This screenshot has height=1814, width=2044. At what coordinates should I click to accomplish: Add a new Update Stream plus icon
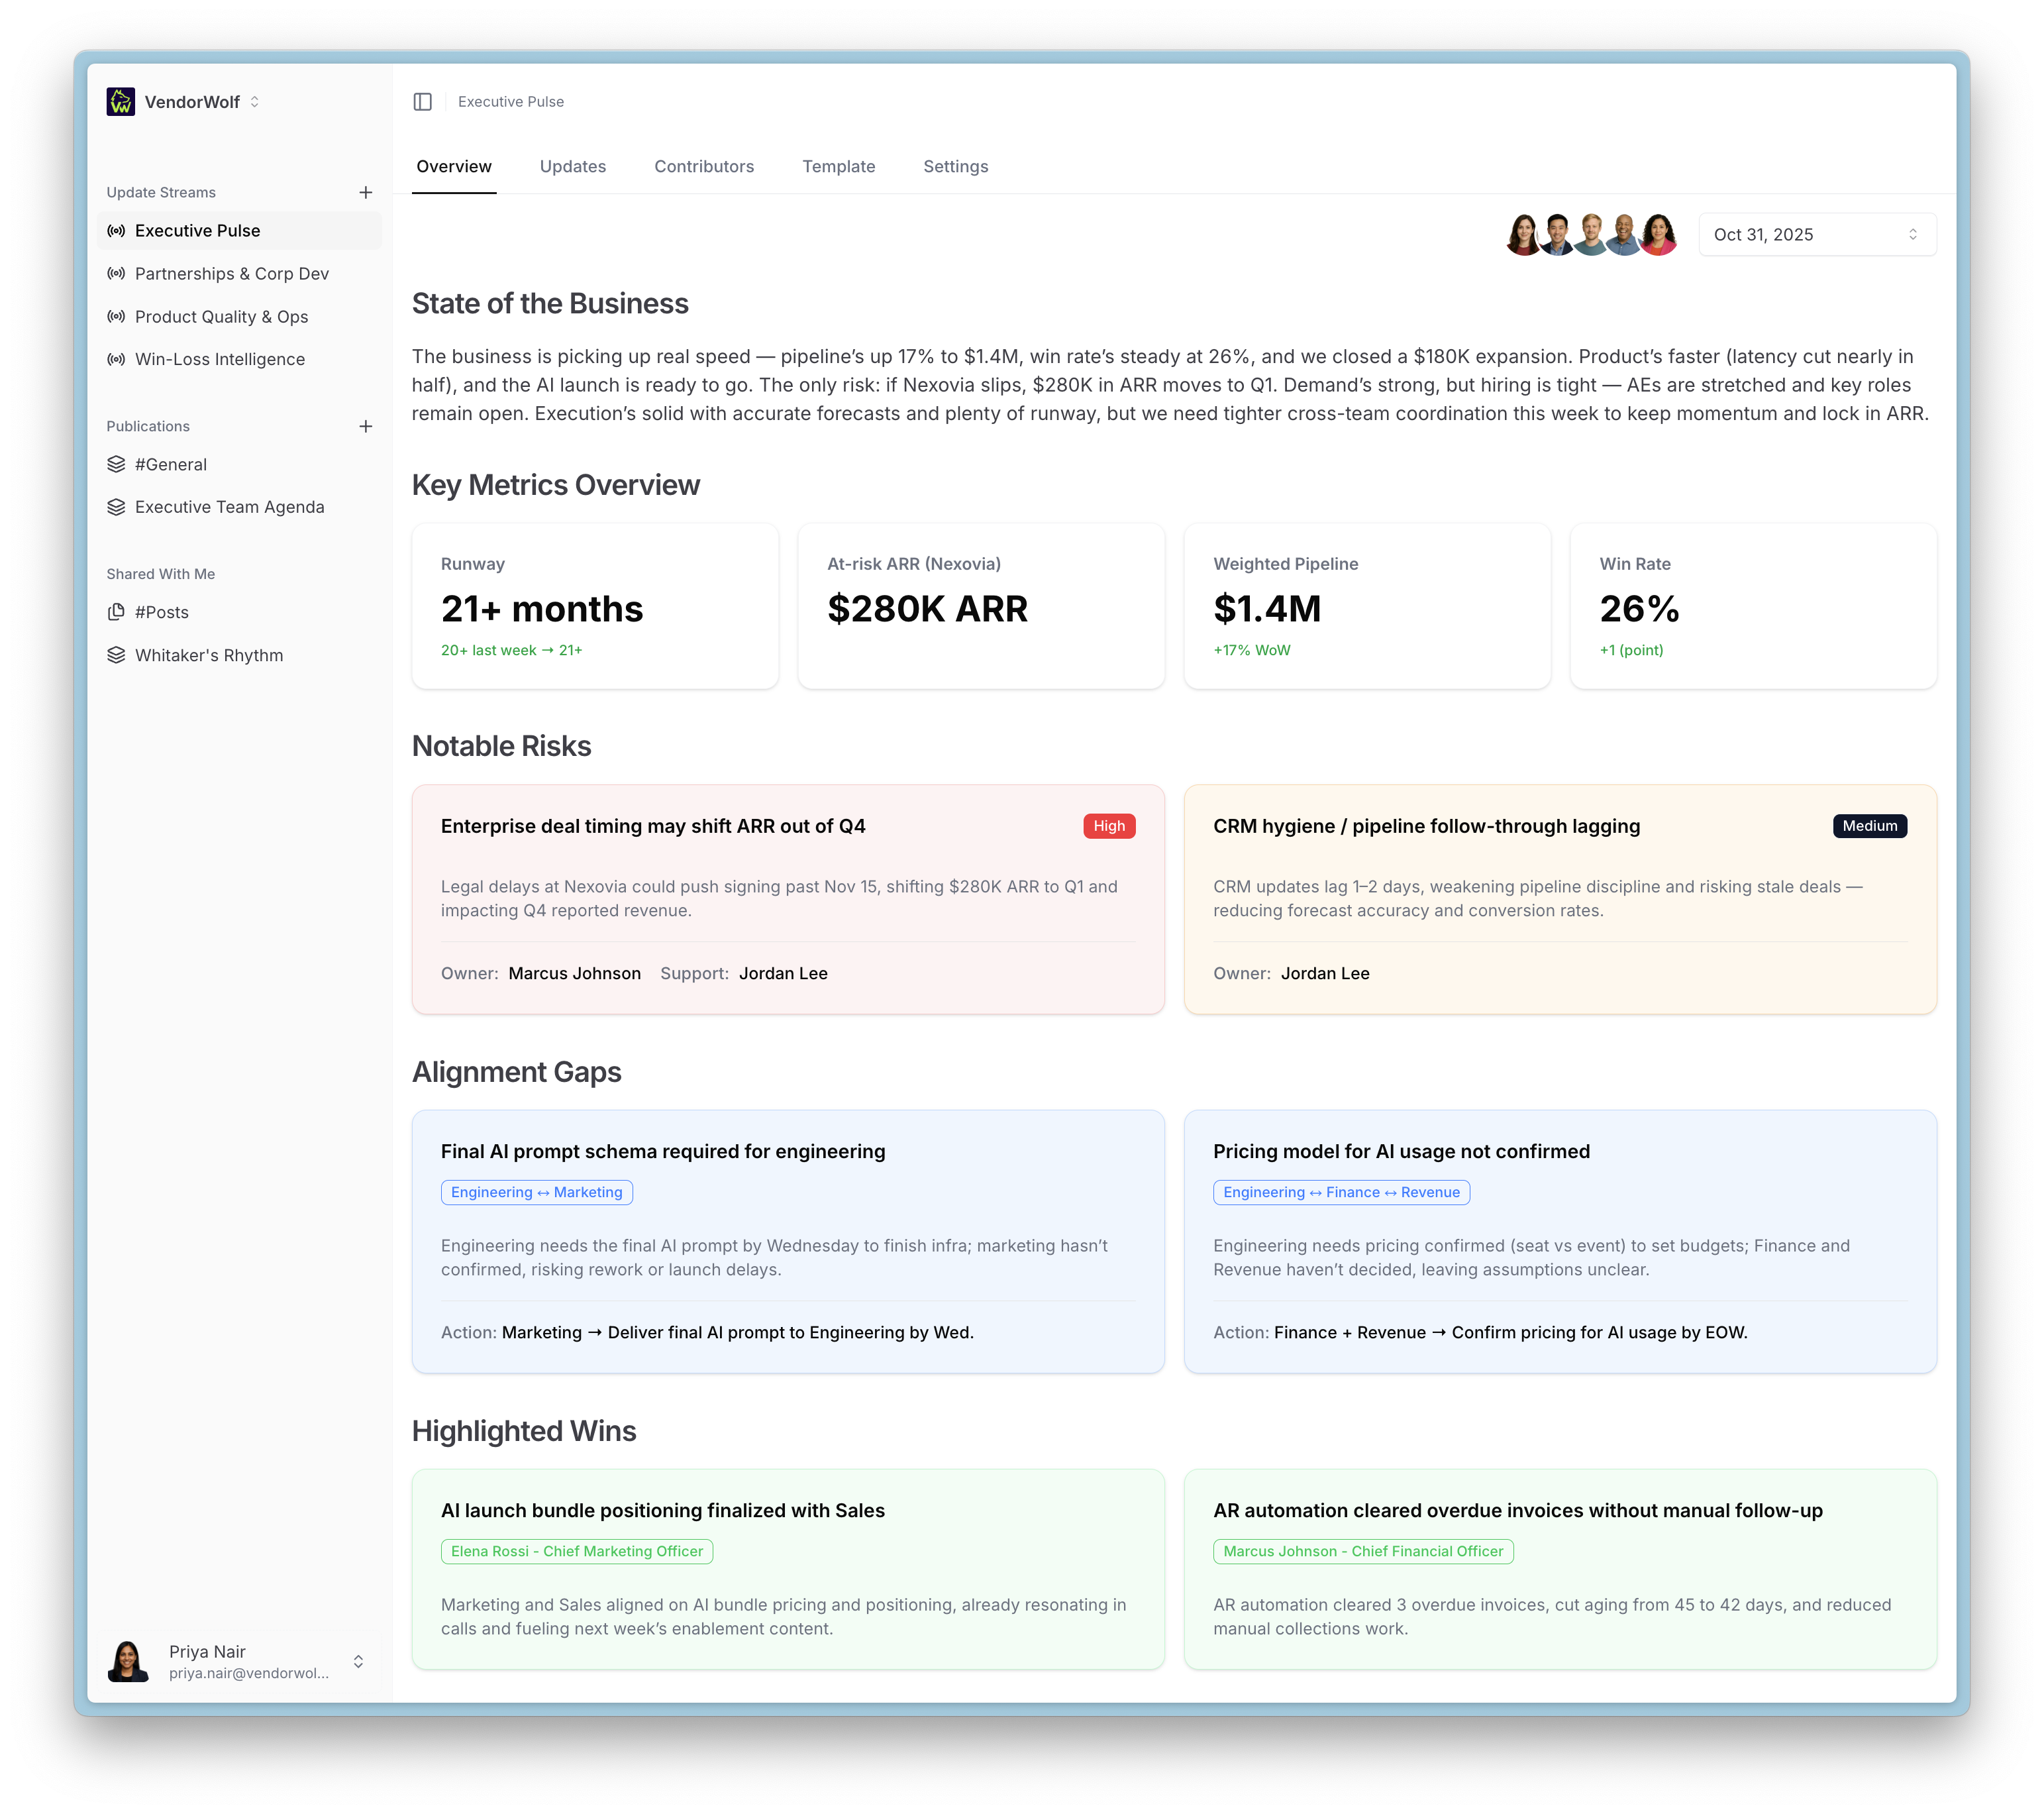[366, 192]
